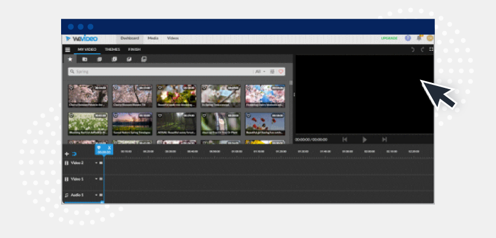This screenshot has width=496, height=238.
Task: Expand the Video 1 track dropdown arrow
Action: tap(96, 179)
